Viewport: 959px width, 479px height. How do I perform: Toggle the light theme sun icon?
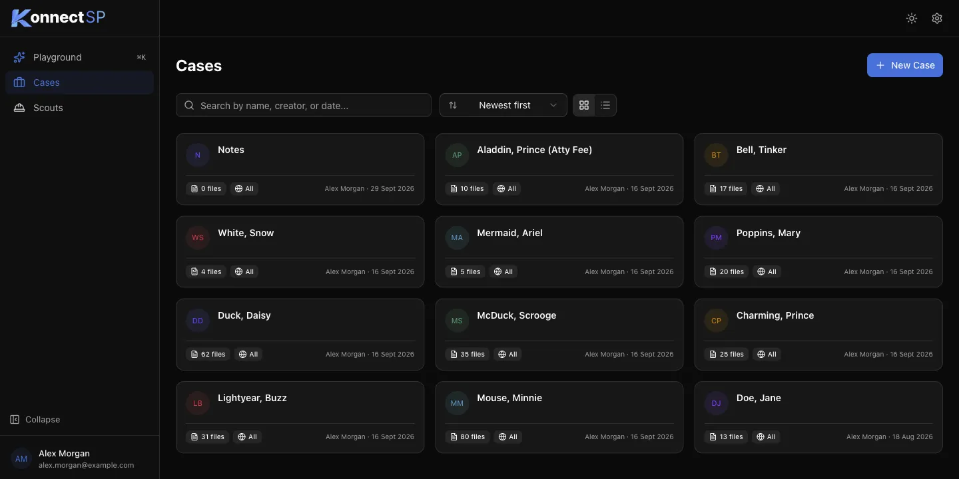click(x=912, y=19)
